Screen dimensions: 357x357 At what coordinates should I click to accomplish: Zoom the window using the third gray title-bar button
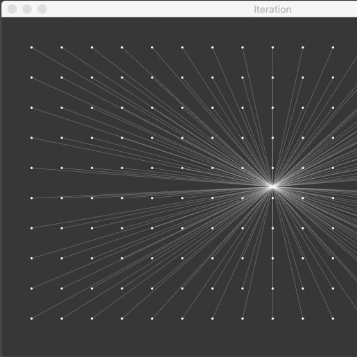[x=42, y=9]
